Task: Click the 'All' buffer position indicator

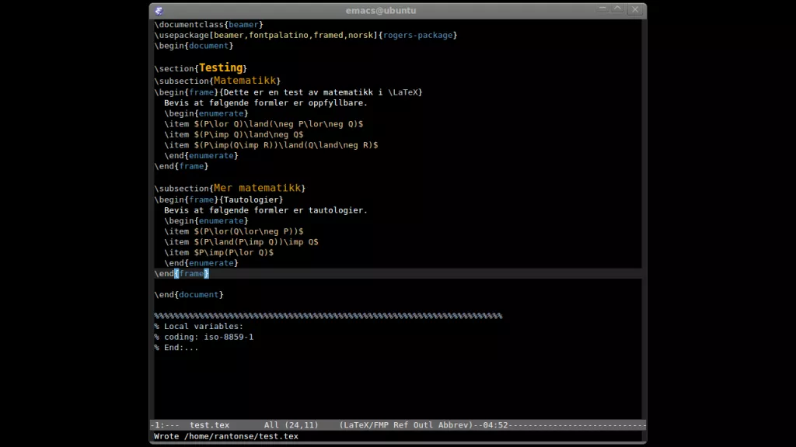Action: pyautogui.click(x=271, y=424)
